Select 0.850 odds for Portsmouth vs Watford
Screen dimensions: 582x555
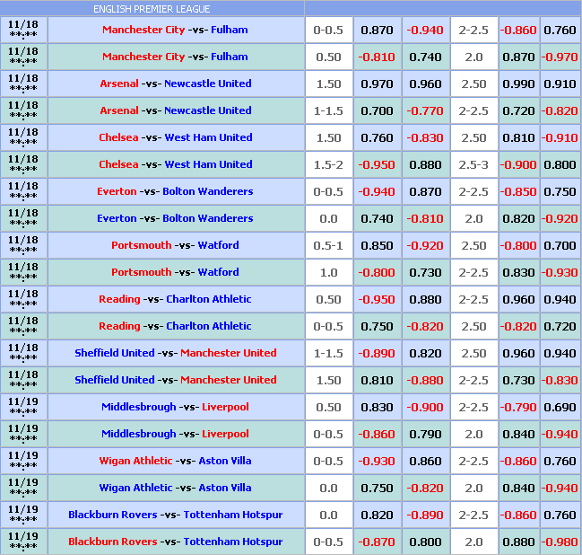377,245
